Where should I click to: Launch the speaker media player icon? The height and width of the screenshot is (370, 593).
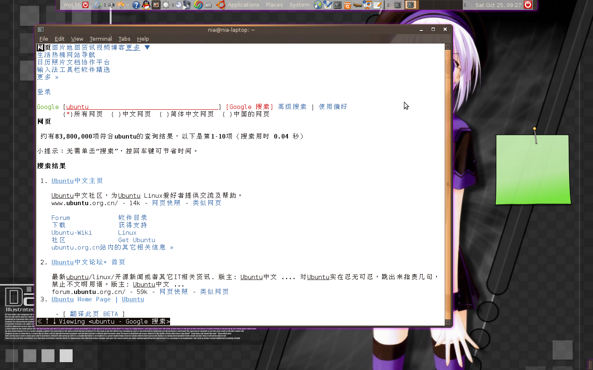(x=187, y=5)
